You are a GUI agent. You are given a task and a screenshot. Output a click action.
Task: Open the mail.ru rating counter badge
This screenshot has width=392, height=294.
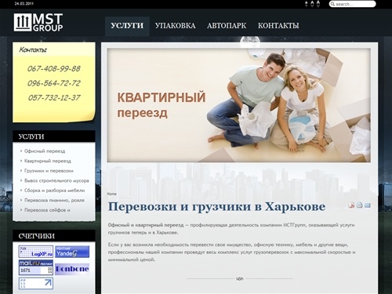click(36, 267)
